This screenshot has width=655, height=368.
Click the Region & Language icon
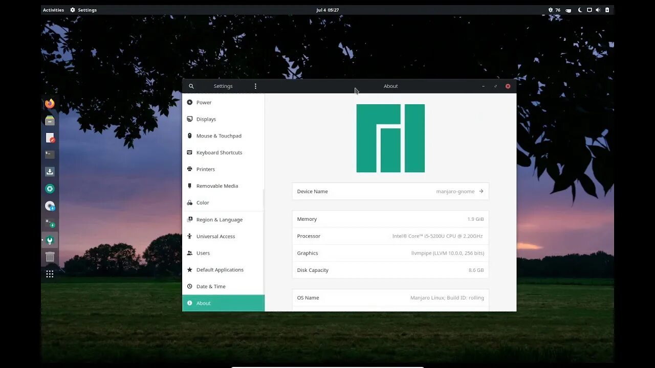[x=190, y=219]
